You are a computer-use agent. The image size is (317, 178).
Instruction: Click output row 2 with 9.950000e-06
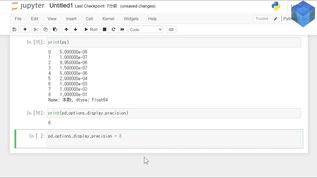tap(68, 63)
